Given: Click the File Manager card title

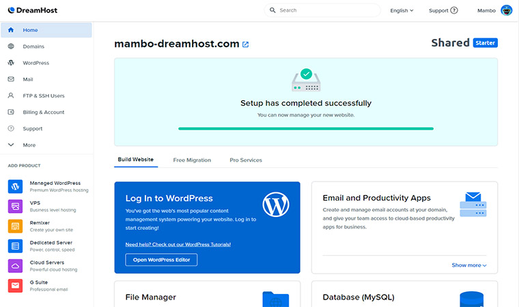Looking at the screenshot, I should coord(151,297).
